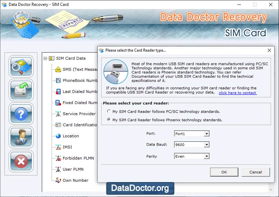The width and height of the screenshot is (279, 197).
Task: Select Forbidden PLMN tree item
Action: tap(78, 158)
